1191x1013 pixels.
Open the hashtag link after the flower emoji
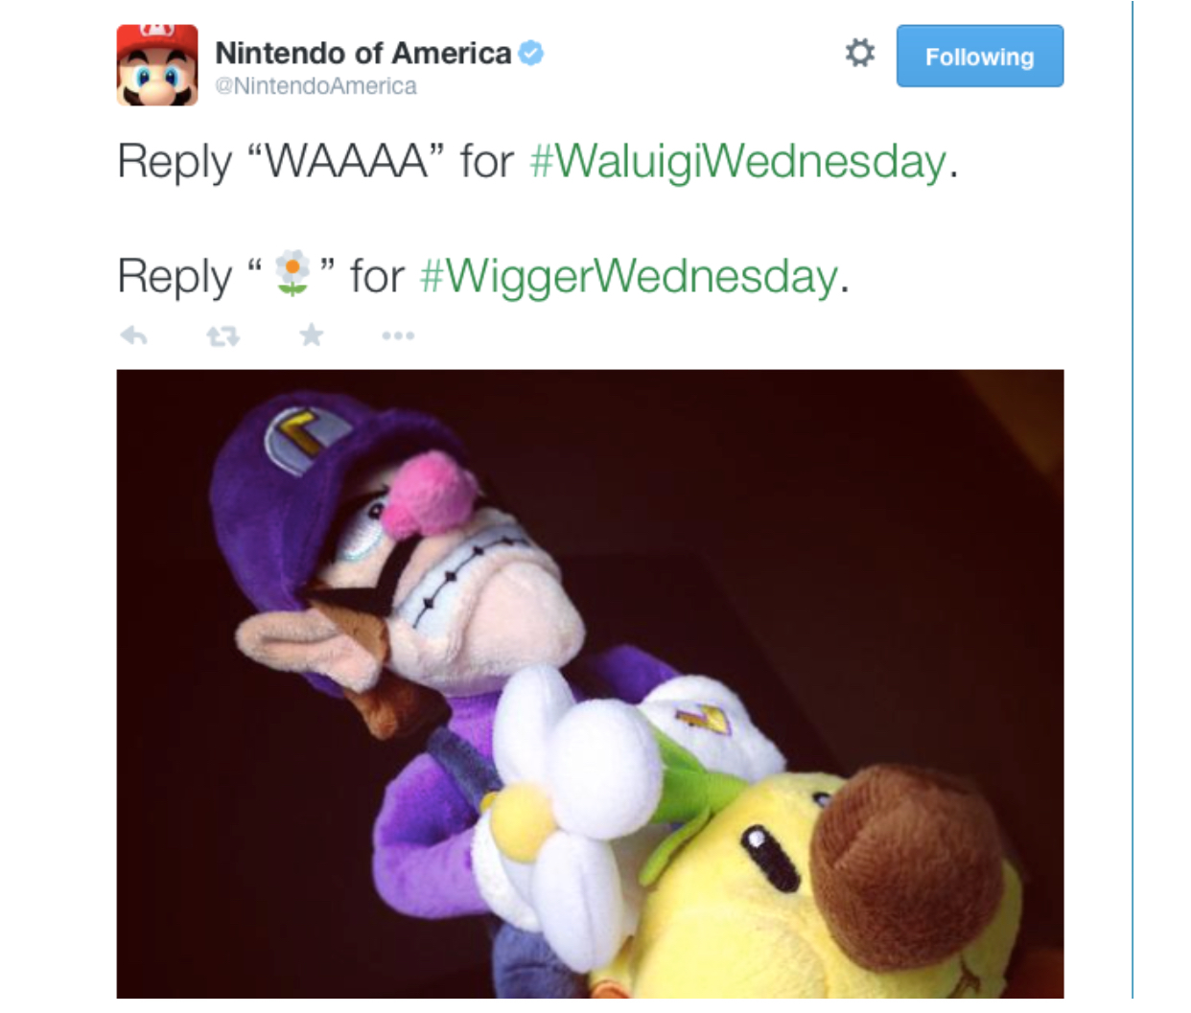point(629,277)
